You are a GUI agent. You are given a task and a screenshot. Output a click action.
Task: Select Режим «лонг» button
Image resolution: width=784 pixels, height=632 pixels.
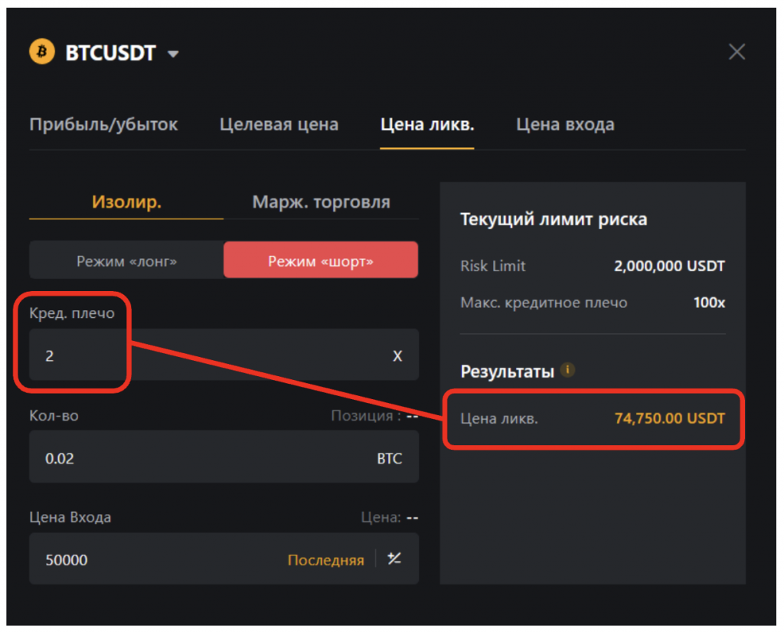point(126,260)
